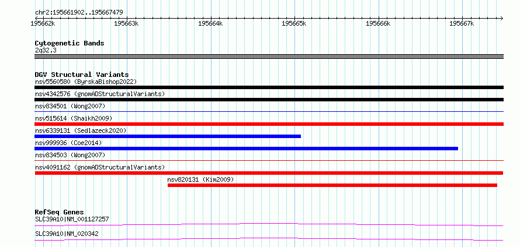Viewport: 520px width, 247px height.
Task: Click the nsv4342576 black variant bar
Action: [x=269, y=100]
